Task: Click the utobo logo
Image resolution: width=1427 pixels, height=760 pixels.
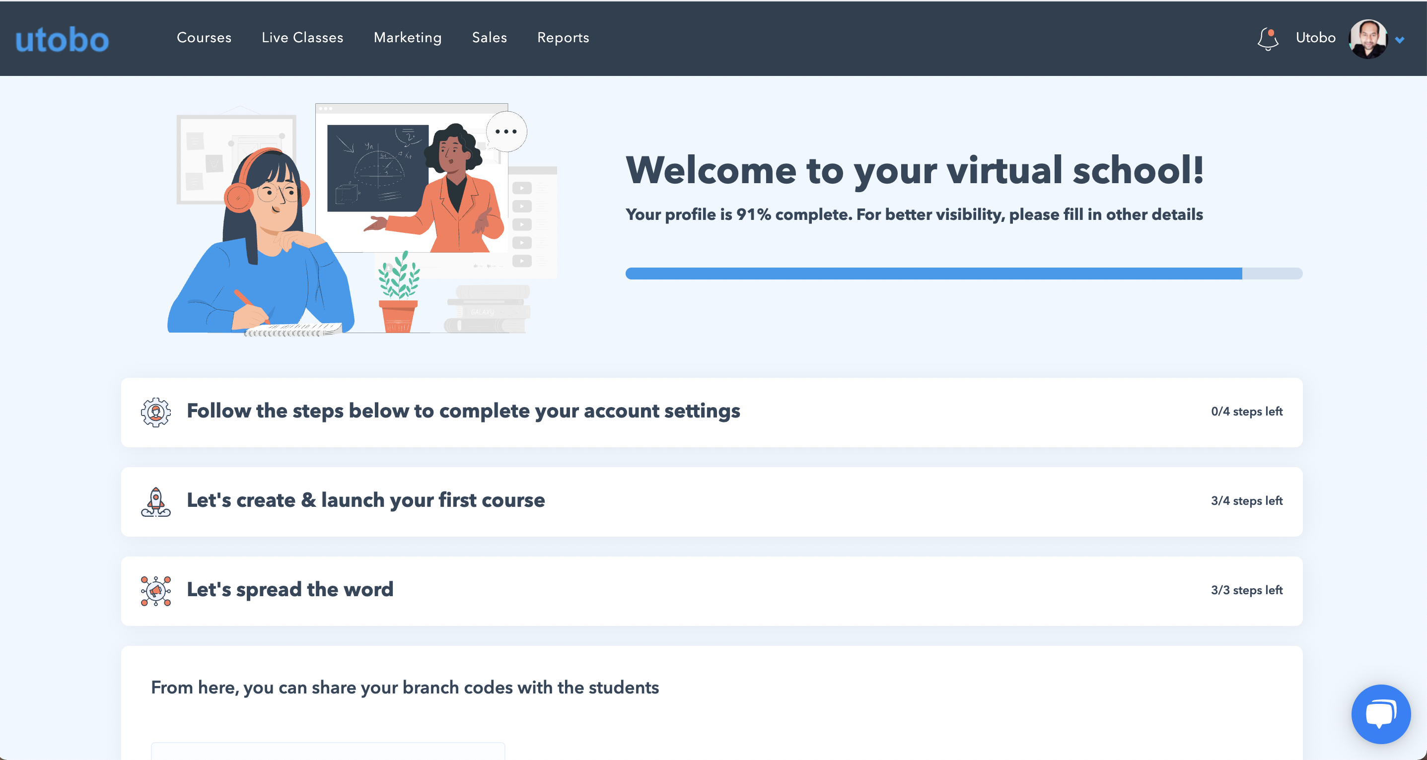Action: tap(62, 39)
